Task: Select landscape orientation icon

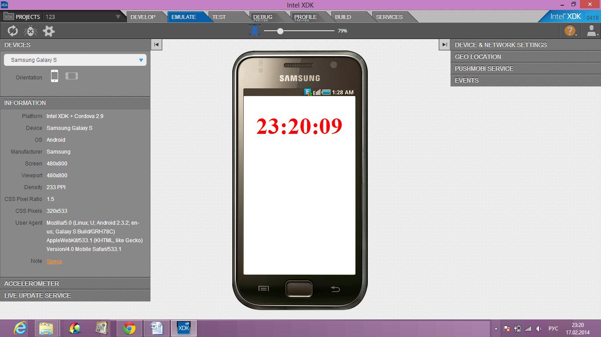Action: (x=72, y=76)
